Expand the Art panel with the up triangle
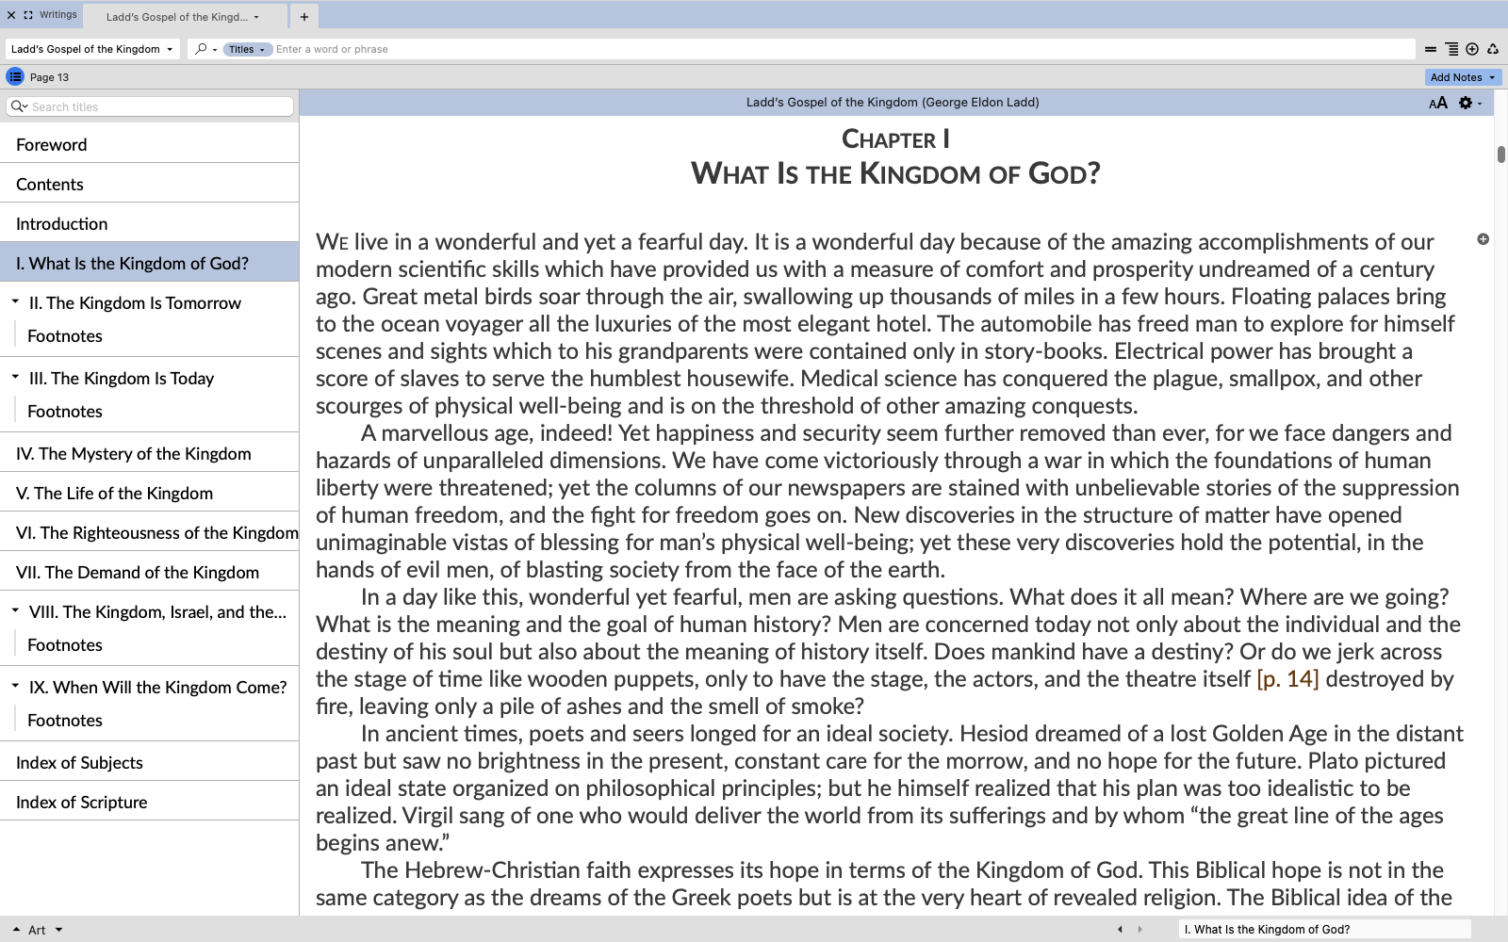 [x=16, y=930]
